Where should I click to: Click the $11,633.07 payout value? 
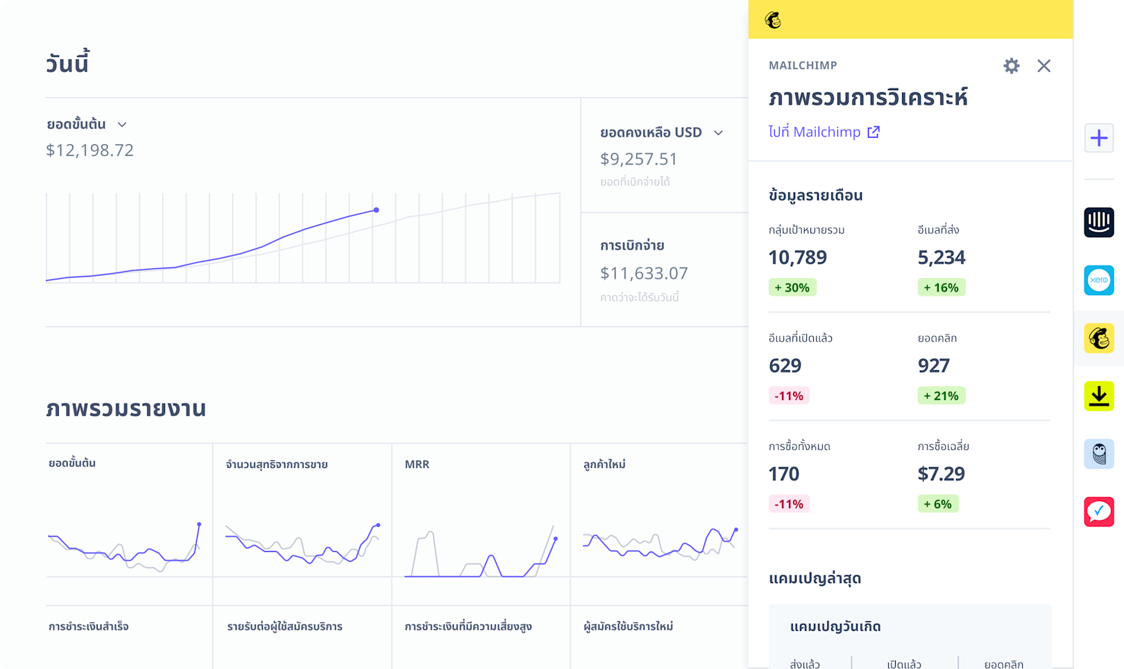click(644, 273)
